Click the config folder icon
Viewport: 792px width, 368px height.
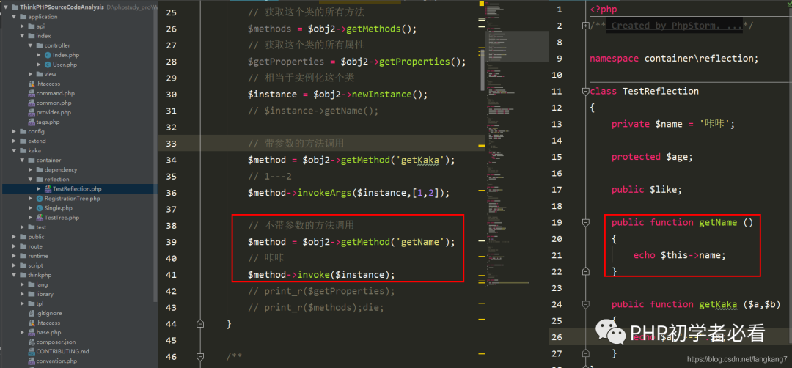click(23, 132)
